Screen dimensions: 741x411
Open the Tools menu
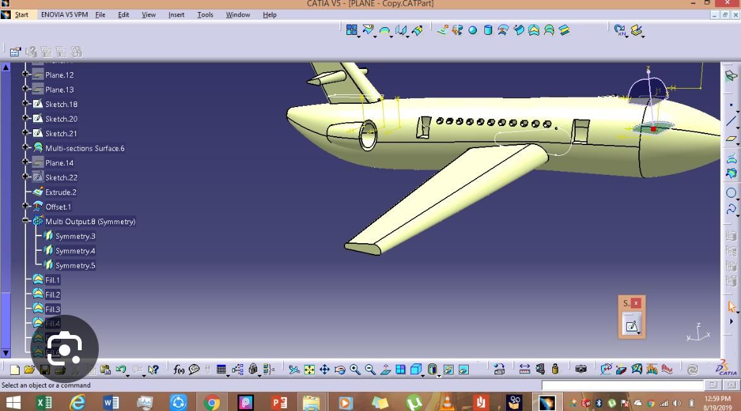(205, 15)
